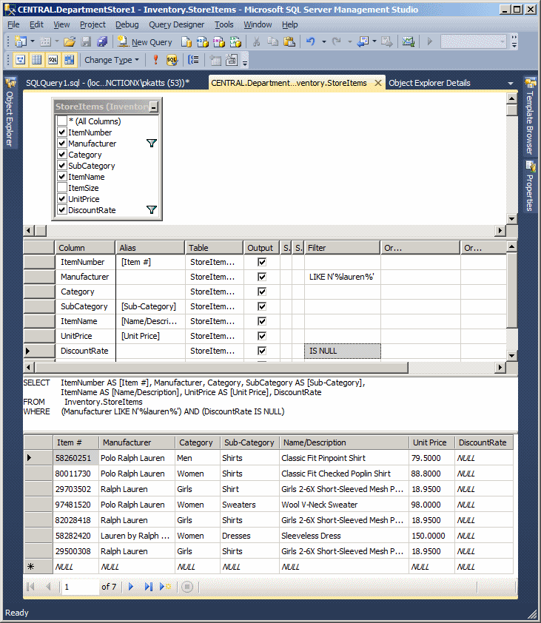541x623 pixels.
Task: Click the Unit Price results column header
Action: [x=431, y=442]
